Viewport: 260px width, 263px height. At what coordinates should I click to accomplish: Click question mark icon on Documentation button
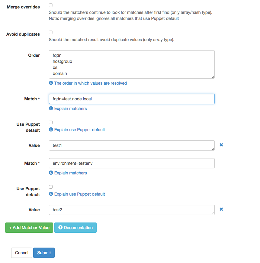pyautogui.click(x=60, y=227)
